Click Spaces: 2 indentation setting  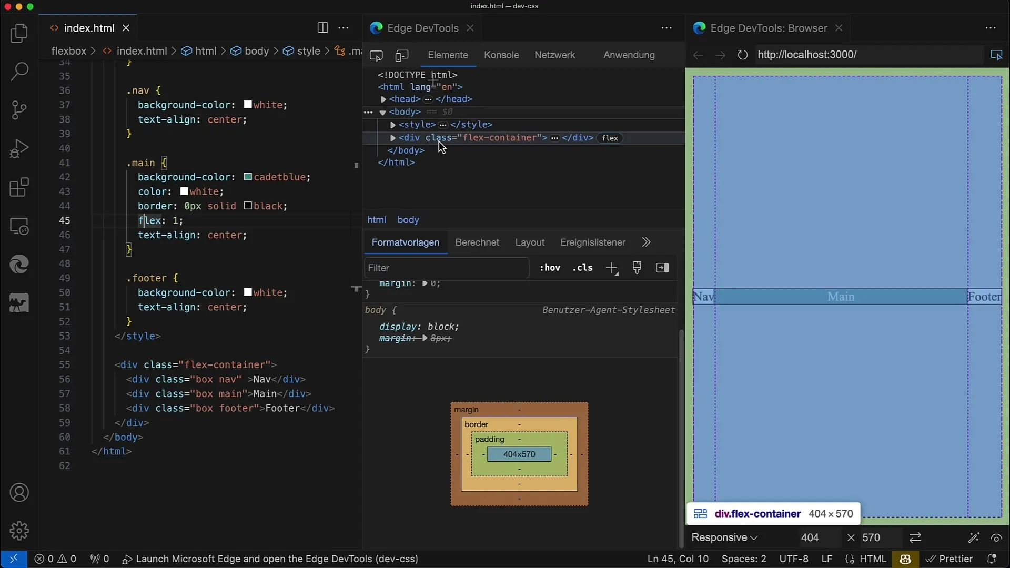click(744, 559)
